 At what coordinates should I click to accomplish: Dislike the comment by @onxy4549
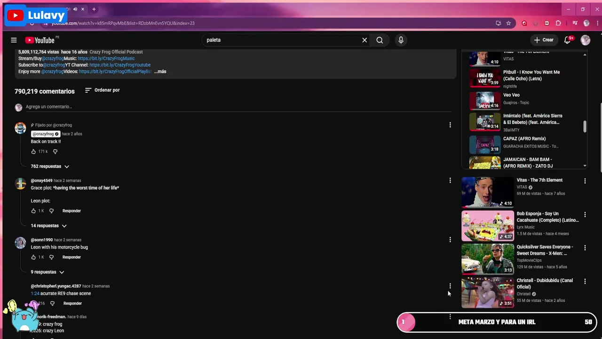[52, 211]
